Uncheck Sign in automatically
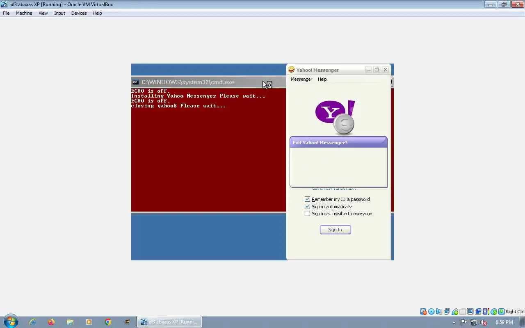This screenshot has width=525, height=328. (307, 207)
